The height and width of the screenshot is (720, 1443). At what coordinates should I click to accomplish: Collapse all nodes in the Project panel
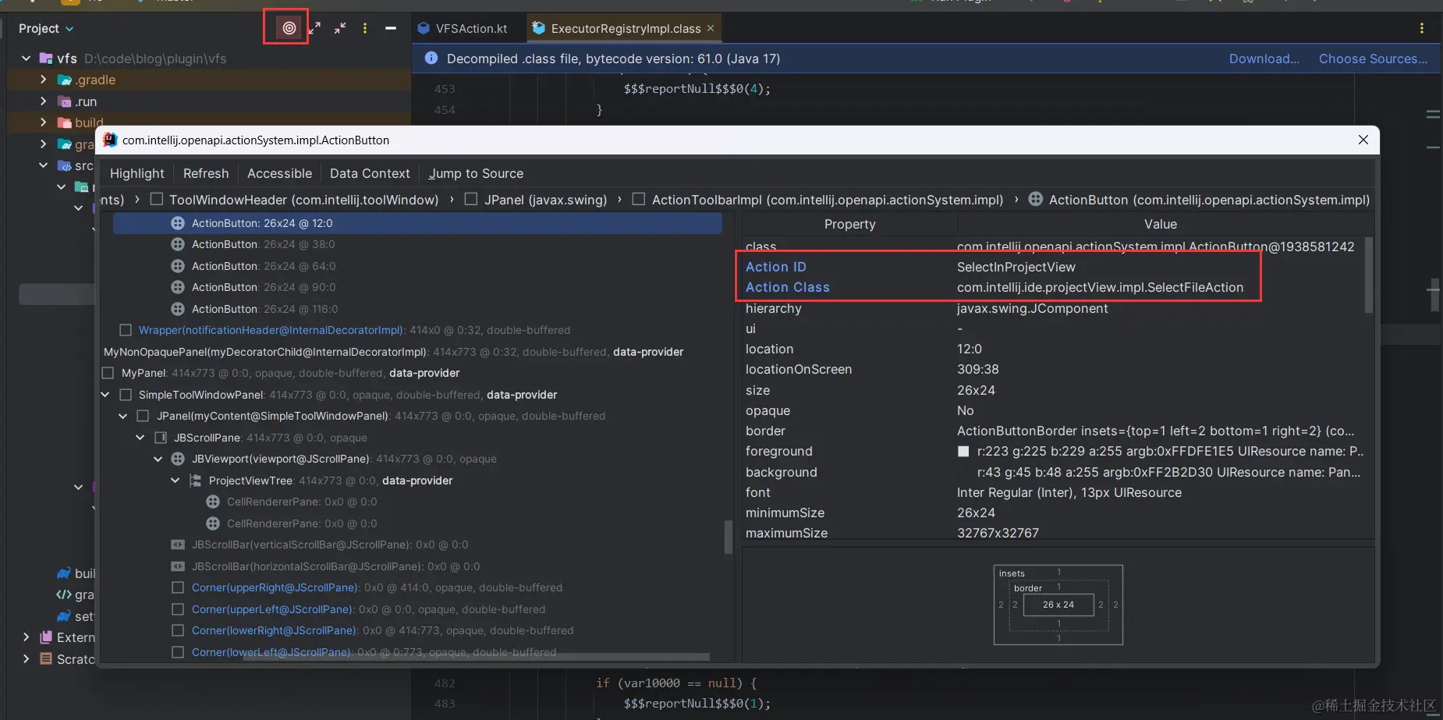[340, 28]
